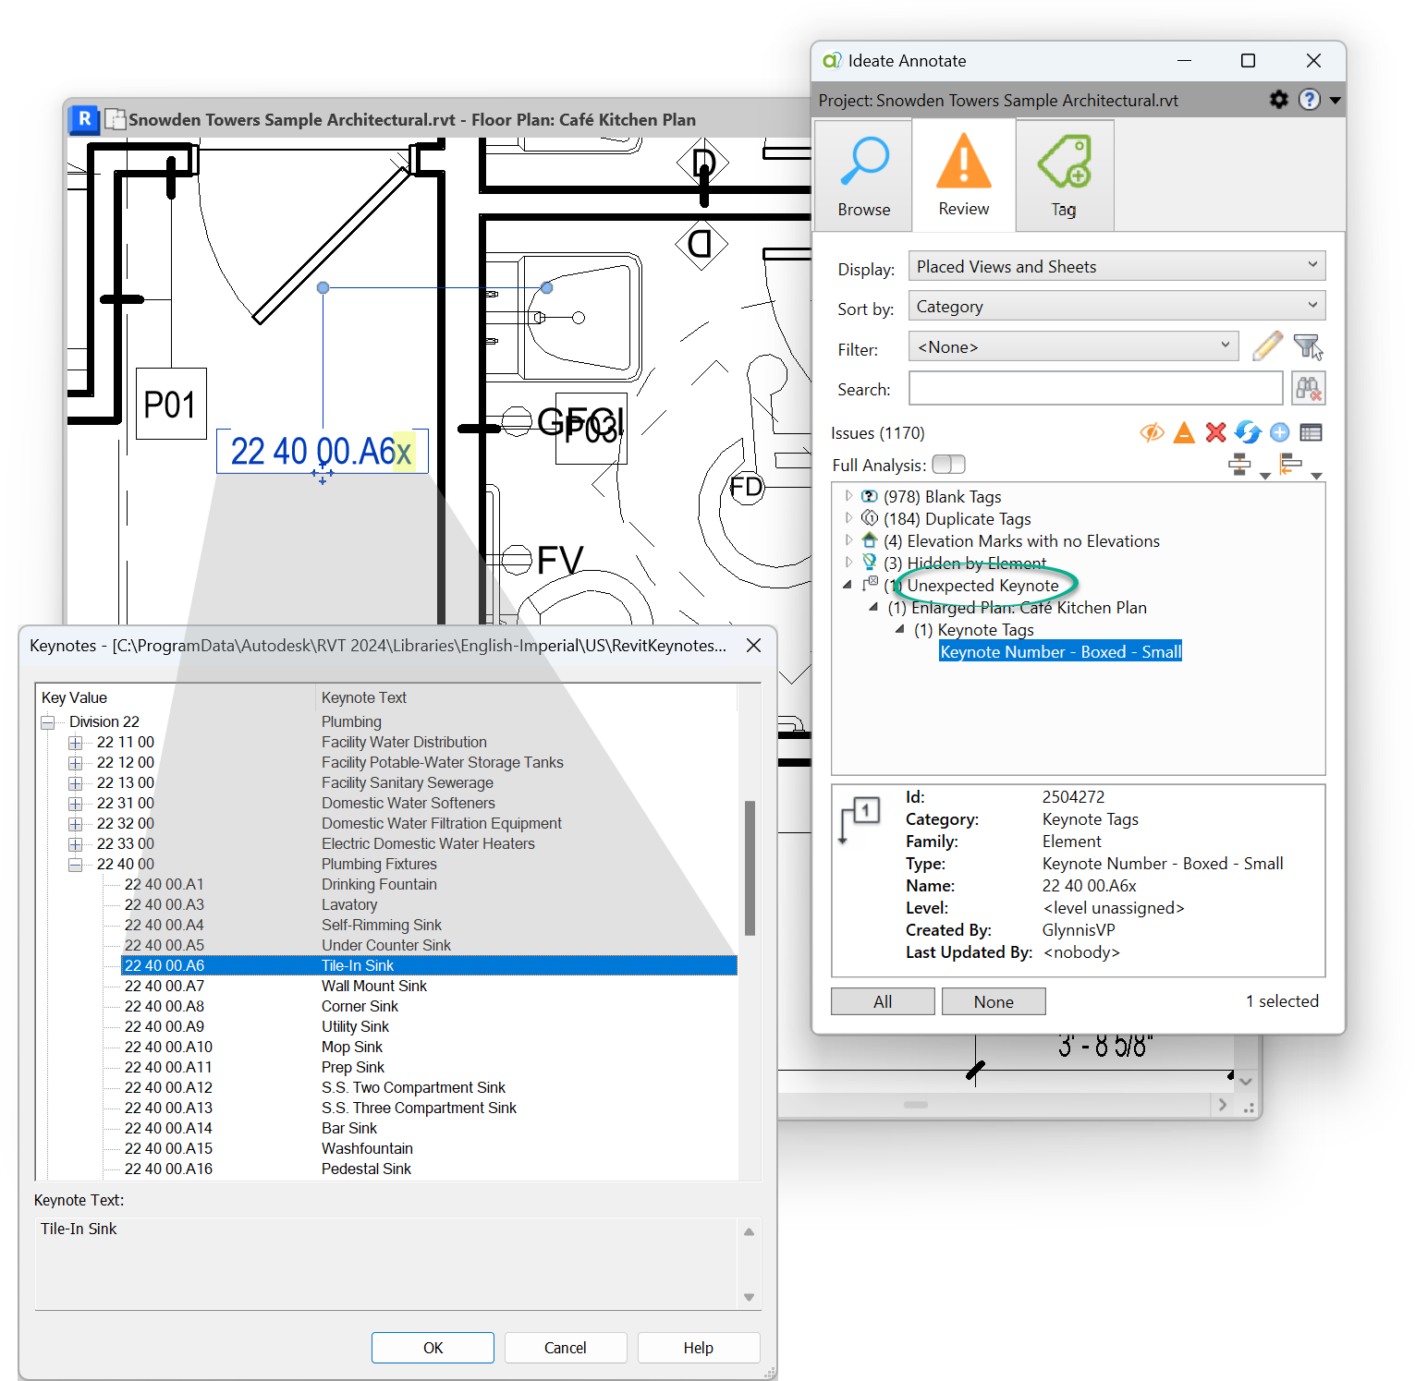Switch to the Browse tab

pyautogui.click(x=863, y=176)
